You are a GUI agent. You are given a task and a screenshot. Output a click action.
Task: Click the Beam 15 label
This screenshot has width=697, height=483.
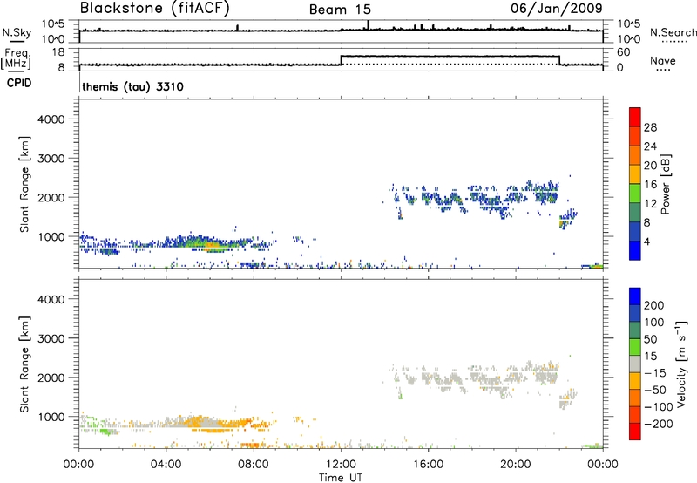[x=340, y=10]
